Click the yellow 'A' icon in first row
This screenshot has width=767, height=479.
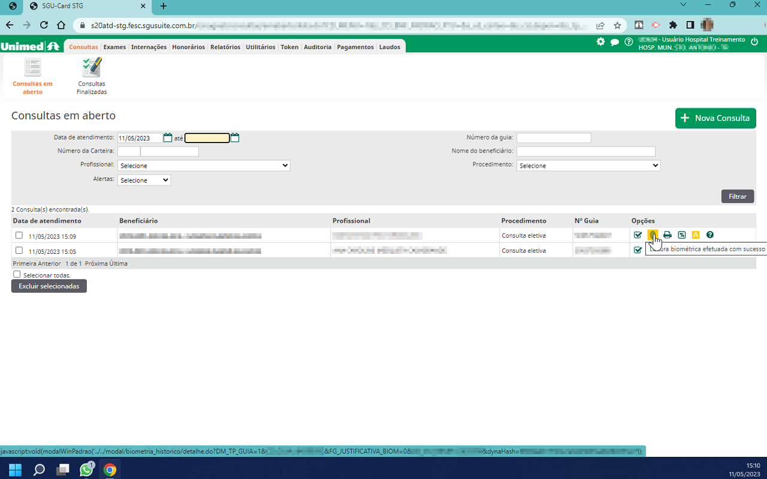[696, 235]
